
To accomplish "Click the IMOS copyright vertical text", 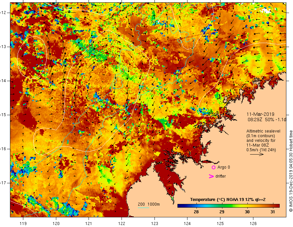I will click(291, 171).
